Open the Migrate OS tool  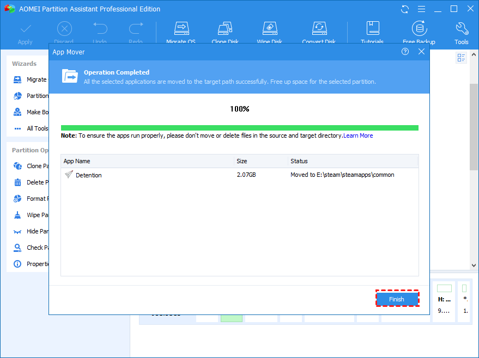(x=181, y=32)
